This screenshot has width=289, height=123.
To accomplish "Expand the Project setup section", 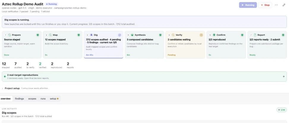I will (12, 88).
